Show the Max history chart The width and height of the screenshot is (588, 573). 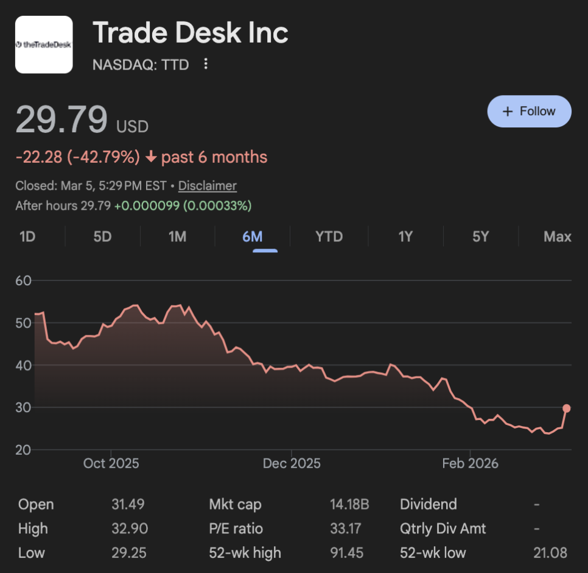coord(557,237)
